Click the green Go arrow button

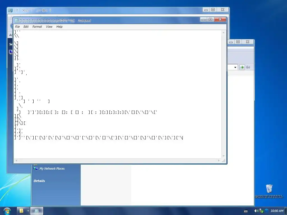242,67
